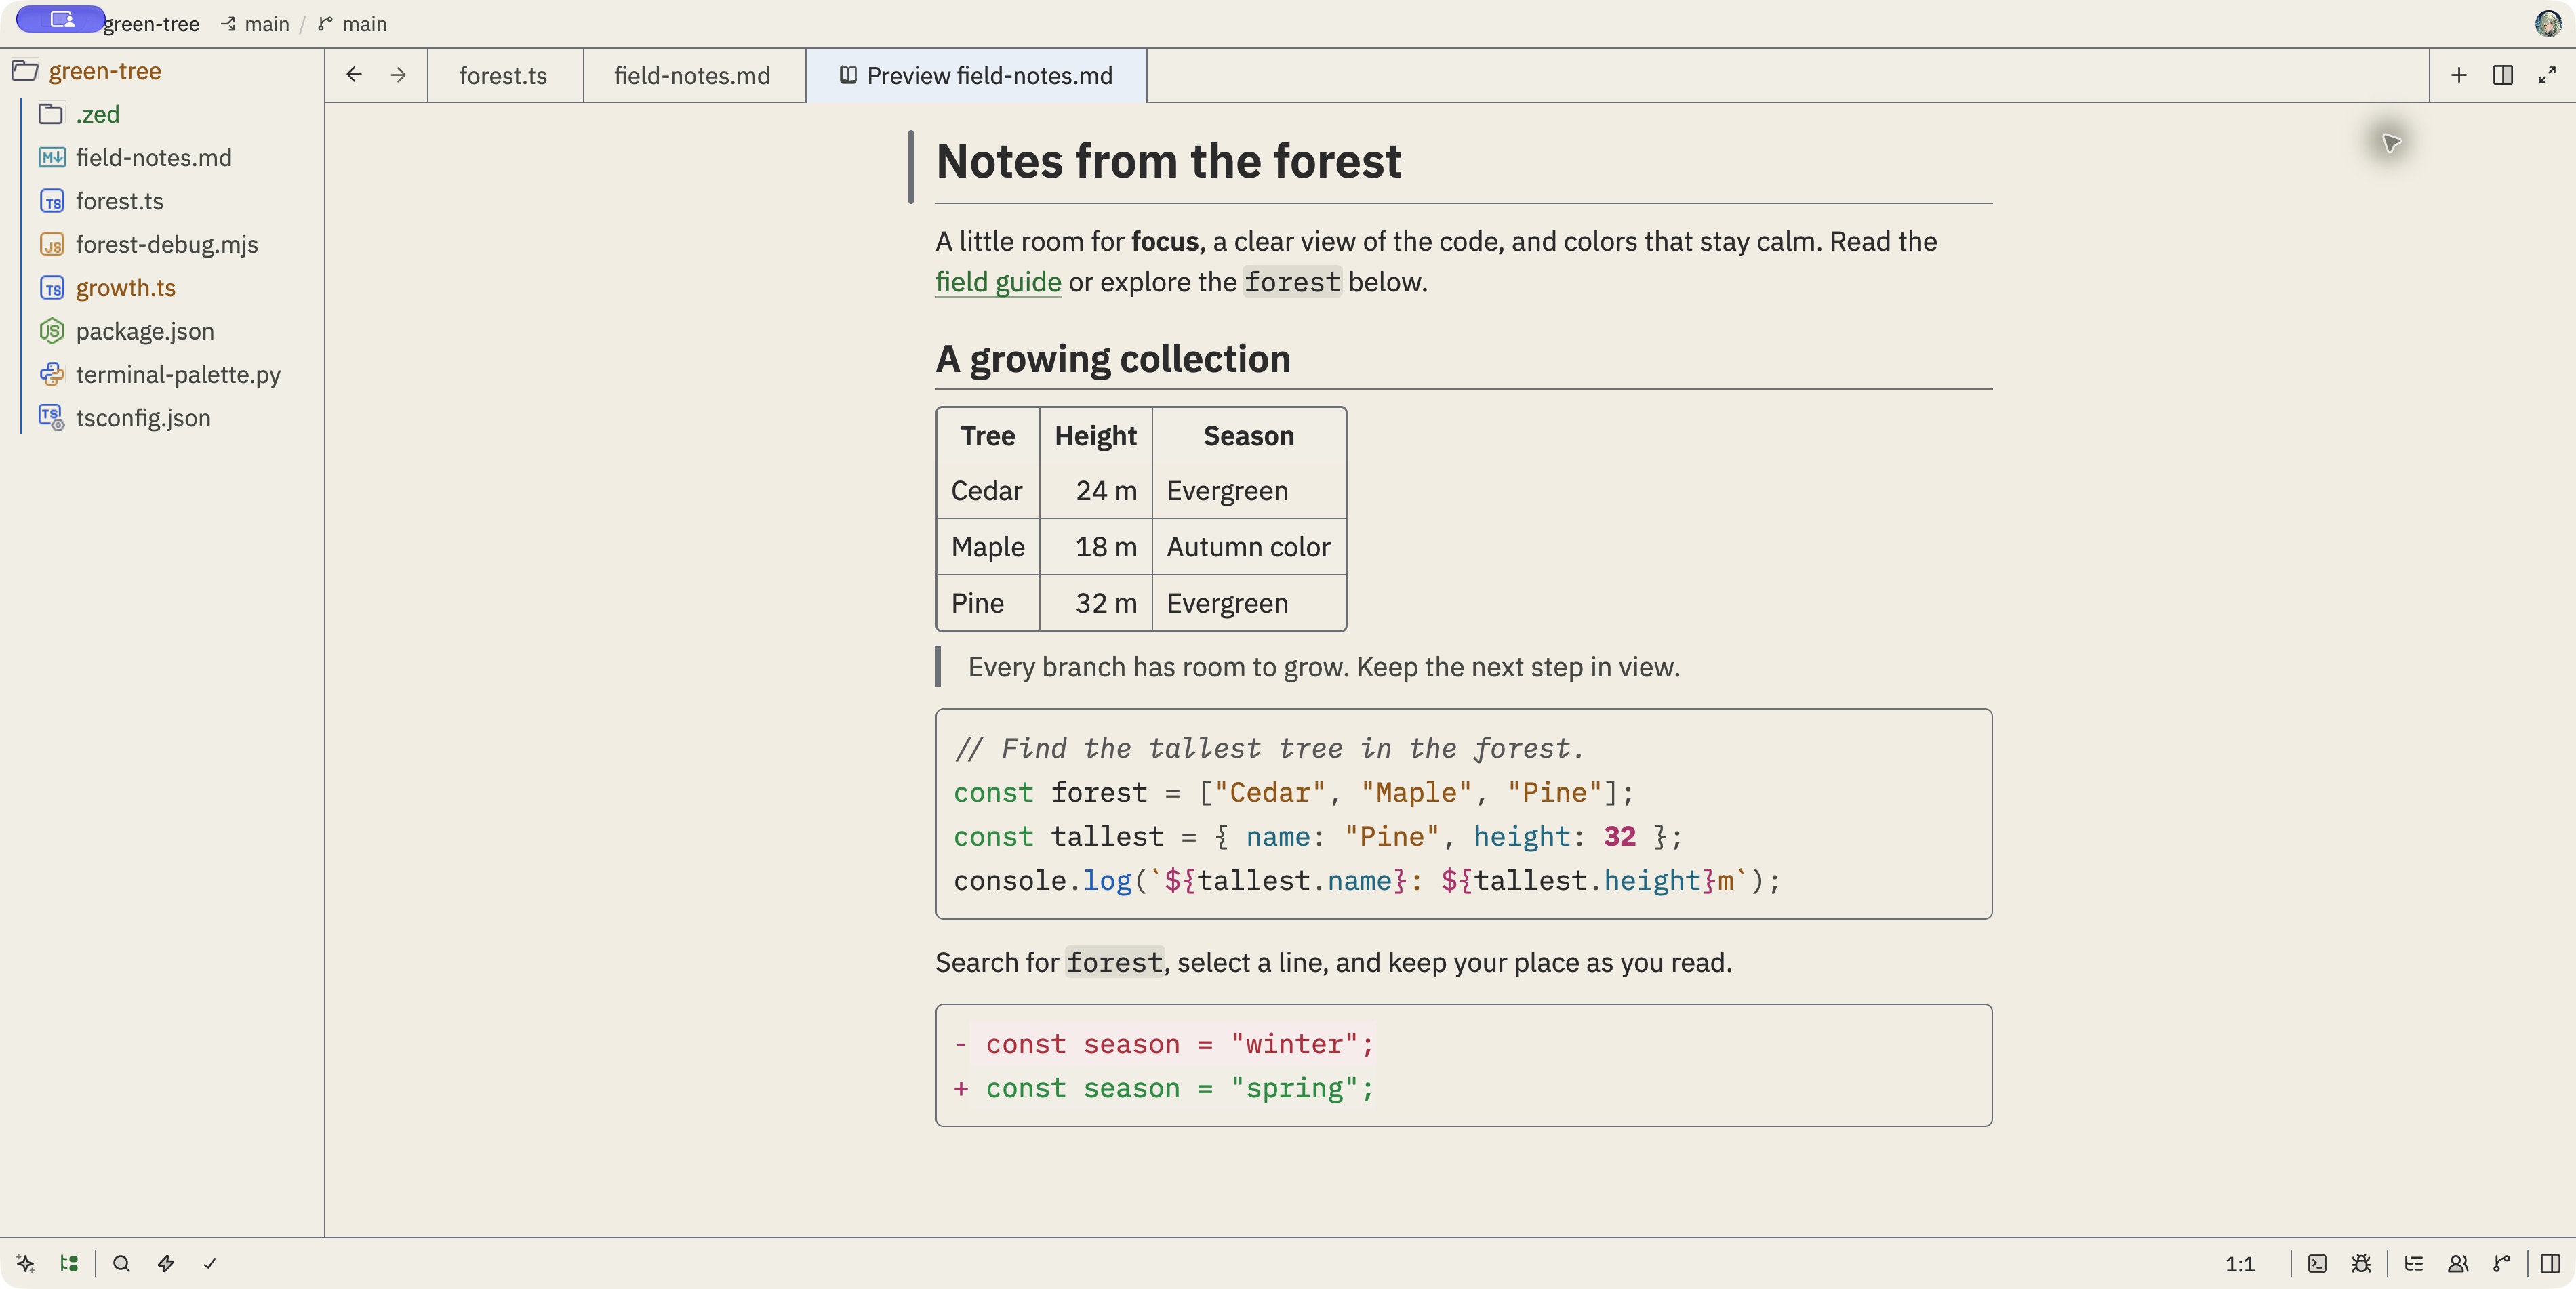Click the Autumn color table cell
The height and width of the screenshot is (1289, 2576).
1248,547
